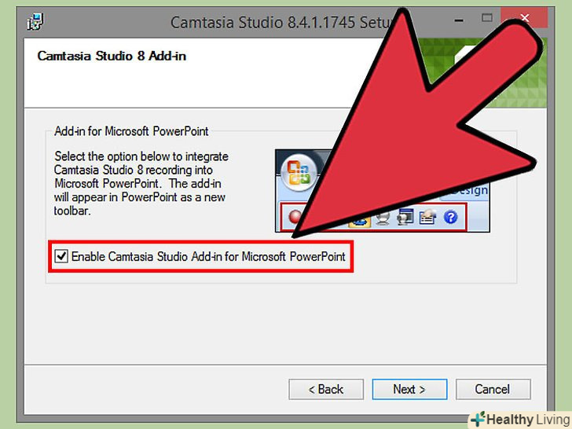Click the 'Add-in for Microsoft PowerPoint' group label
This screenshot has height=429, width=572.
(x=131, y=131)
